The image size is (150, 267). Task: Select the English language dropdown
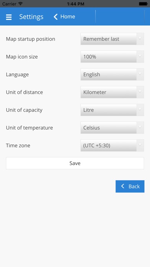[112, 74]
